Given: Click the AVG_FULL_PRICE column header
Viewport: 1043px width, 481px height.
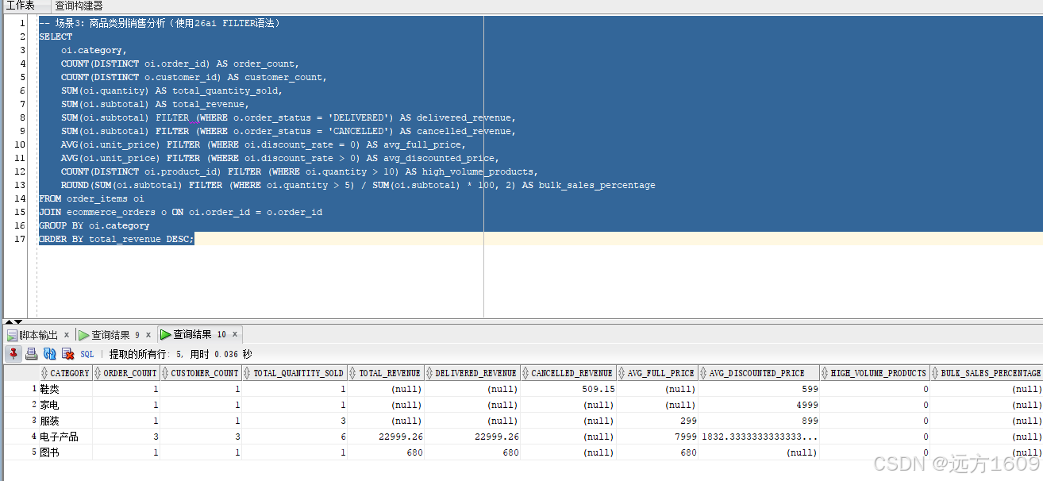Looking at the screenshot, I should coord(656,373).
